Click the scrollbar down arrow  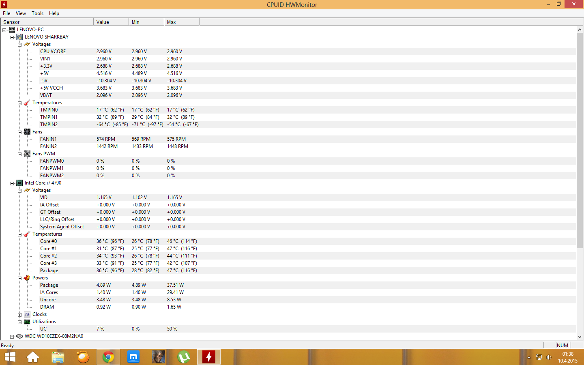[580, 337]
